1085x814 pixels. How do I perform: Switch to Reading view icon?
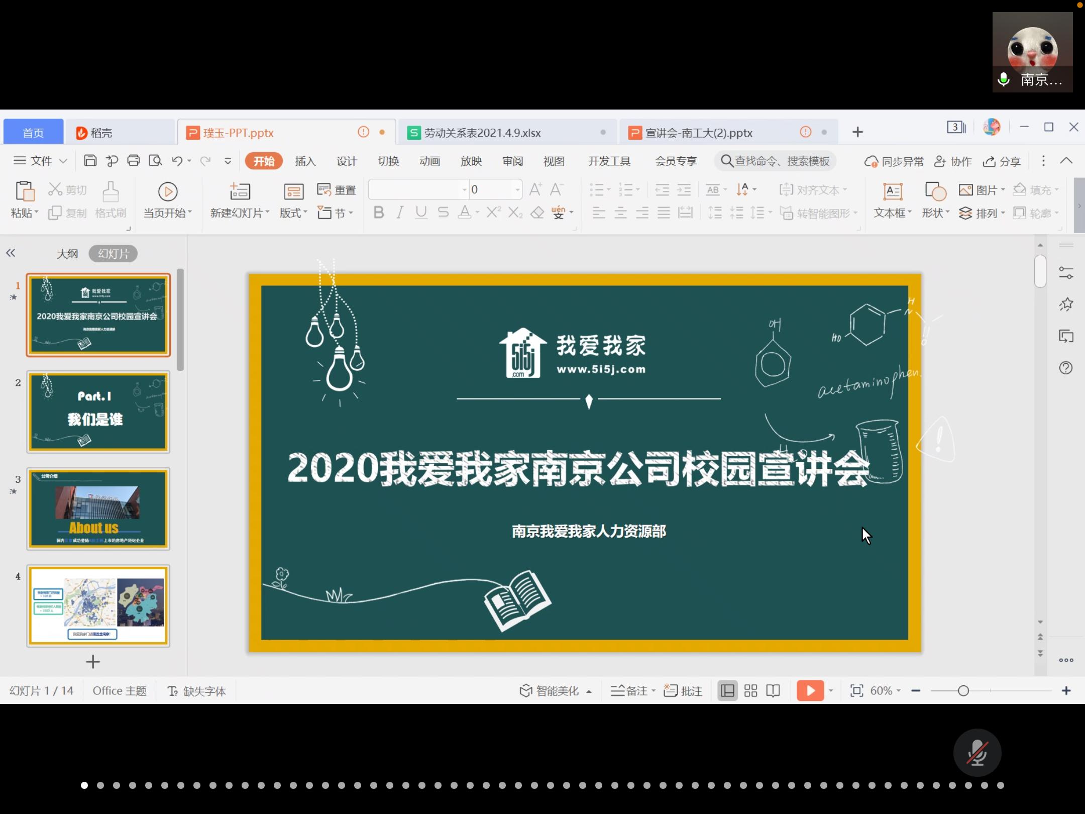pyautogui.click(x=773, y=691)
